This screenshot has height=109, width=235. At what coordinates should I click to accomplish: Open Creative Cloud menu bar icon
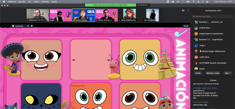[173, 2]
